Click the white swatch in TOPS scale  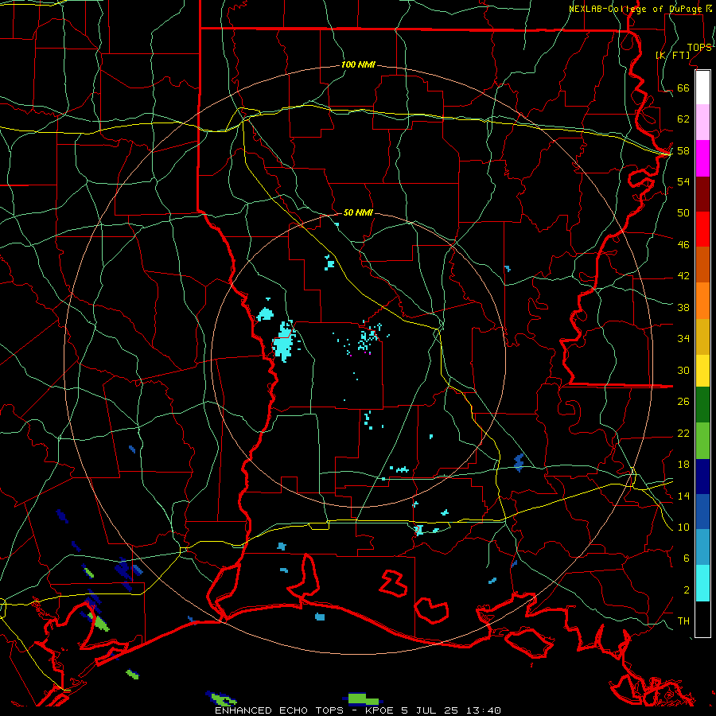pos(702,88)
